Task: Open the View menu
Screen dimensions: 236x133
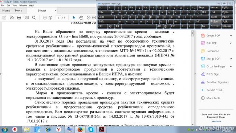Action: point(15,5)
